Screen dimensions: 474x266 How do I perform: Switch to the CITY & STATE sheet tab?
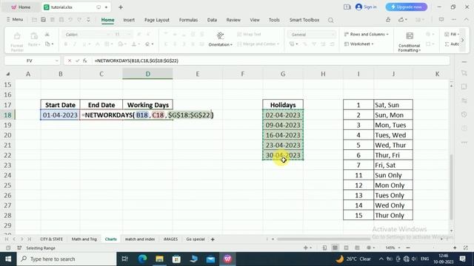coord(51,239)
